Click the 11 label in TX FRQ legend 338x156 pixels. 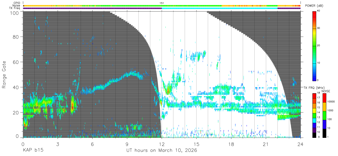pyautogui.click(x=318, y=127)
